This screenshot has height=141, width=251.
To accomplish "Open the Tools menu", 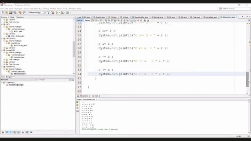I will point(65,9).
